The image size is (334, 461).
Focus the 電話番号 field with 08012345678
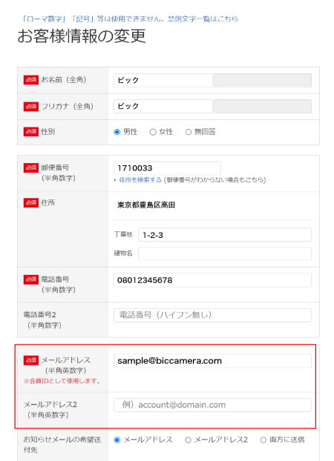(213, 280)
